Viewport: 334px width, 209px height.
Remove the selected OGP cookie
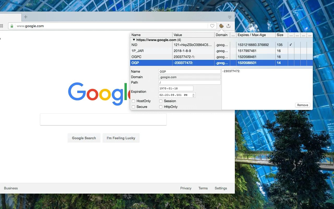pos(302,105)
